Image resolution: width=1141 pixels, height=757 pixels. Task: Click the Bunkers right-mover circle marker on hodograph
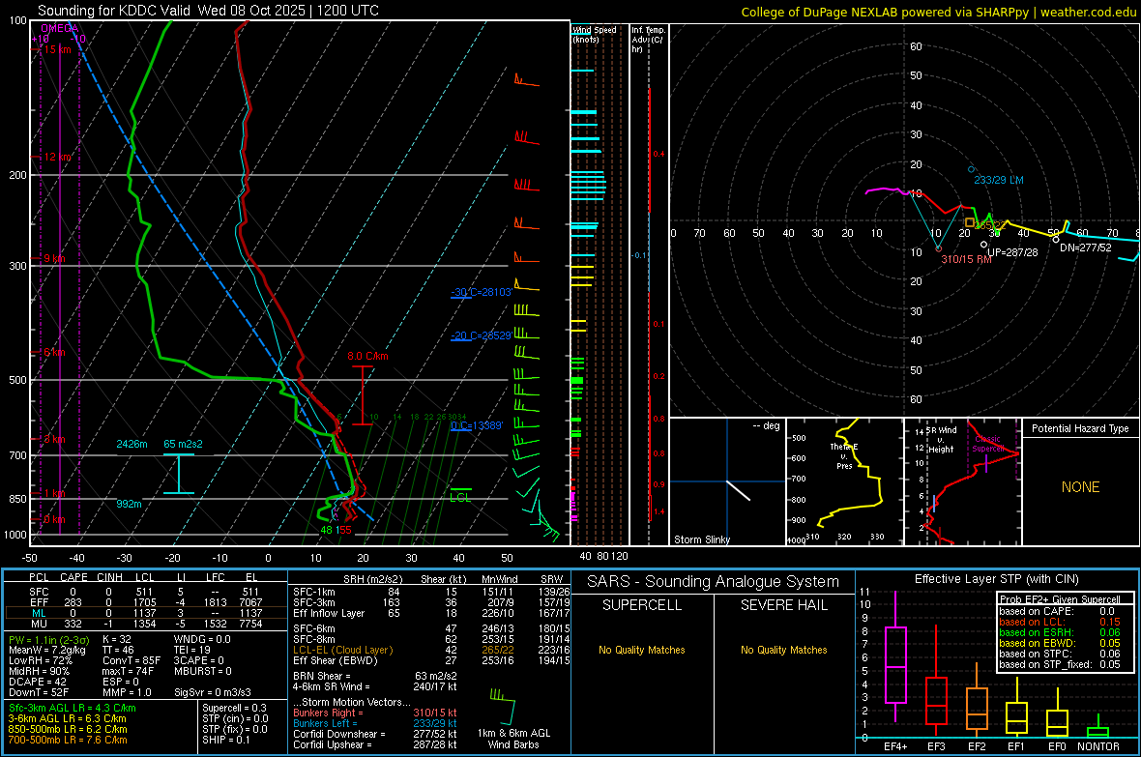(938, 248)
